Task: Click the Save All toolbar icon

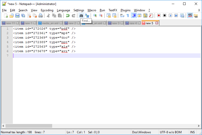Action: pos(23,16)
